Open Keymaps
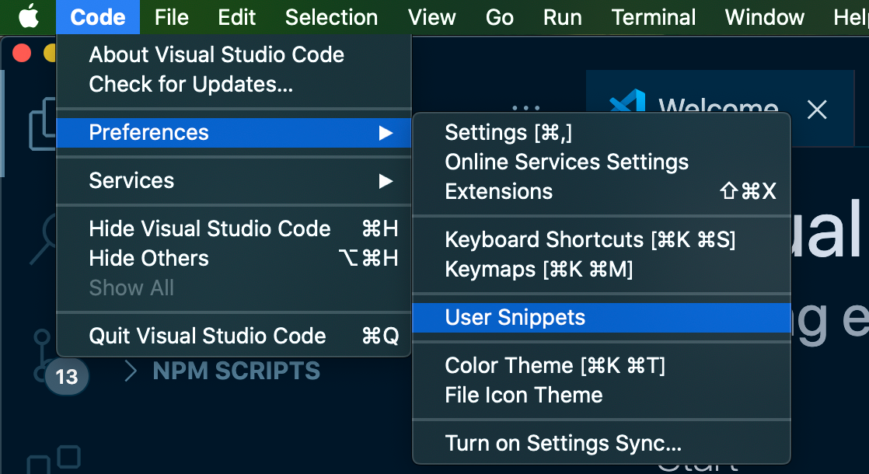869x474 pixels. (x=602, y=270)
